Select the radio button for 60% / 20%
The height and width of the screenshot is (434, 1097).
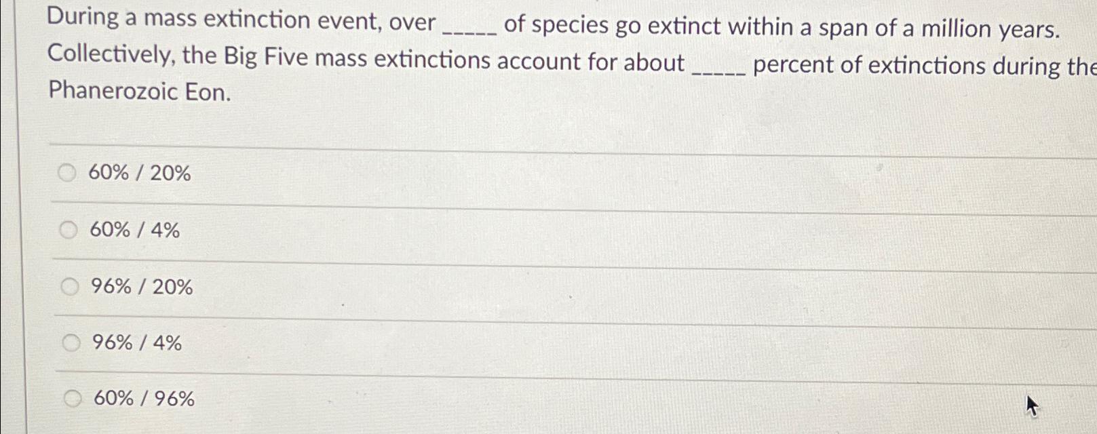pos(68,174)
